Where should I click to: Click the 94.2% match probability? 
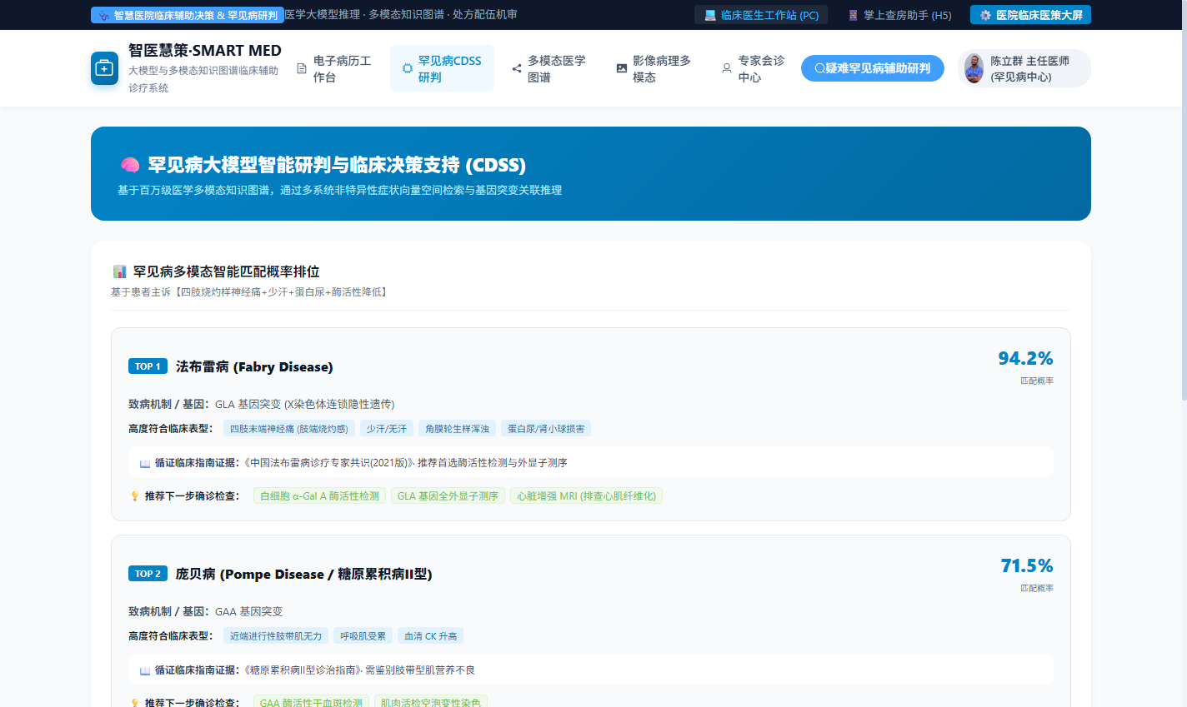(1026, 359)
